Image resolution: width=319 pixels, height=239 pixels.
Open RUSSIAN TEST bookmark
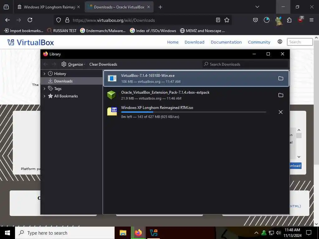point(62,31)
